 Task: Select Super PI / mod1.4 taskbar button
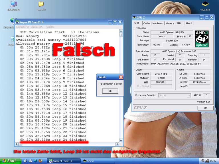pyautogui.click(x=64, y=161)
